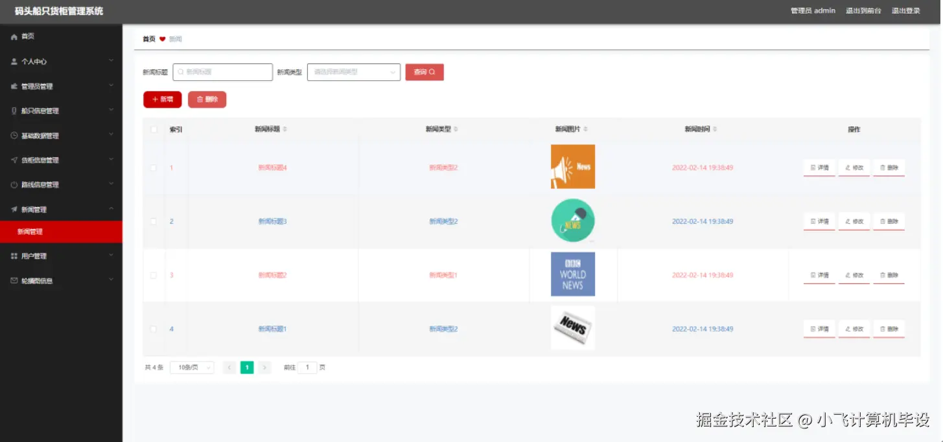Expand the 管理员管理 sidebar chevron
Viewport: 943px width, 442px height.
(111, 85)
